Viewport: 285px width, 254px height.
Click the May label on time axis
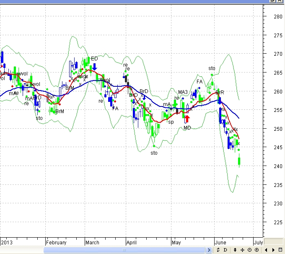click(x=176, y=243)
